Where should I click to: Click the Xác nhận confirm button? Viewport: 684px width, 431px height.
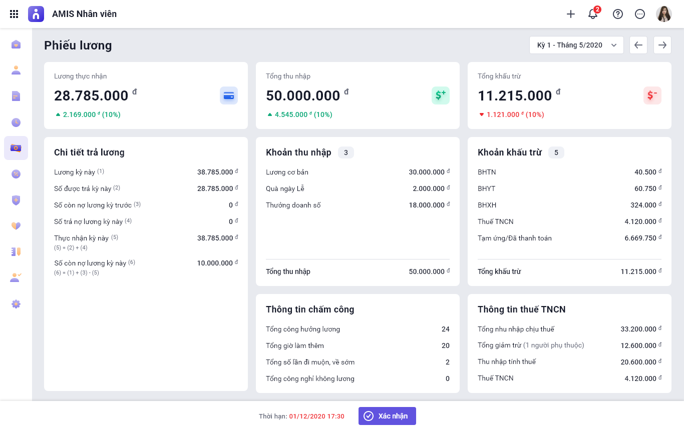coord(387,416)
